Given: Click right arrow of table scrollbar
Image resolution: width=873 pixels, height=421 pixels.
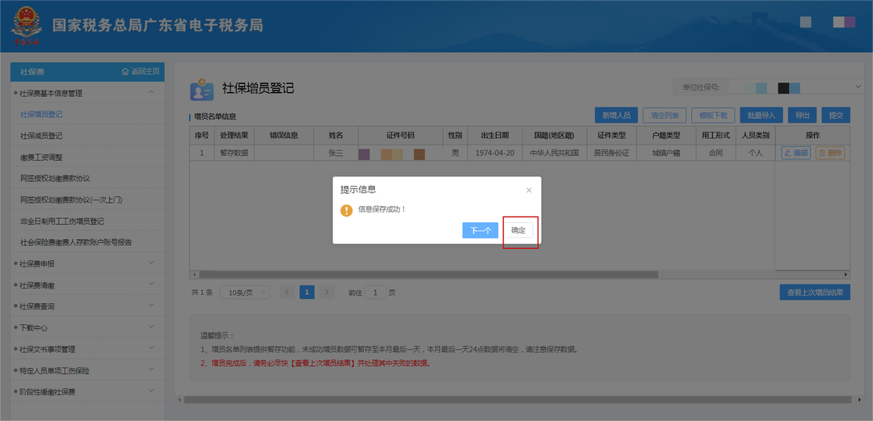Looking at the screenshot, I should coord(846,275).
